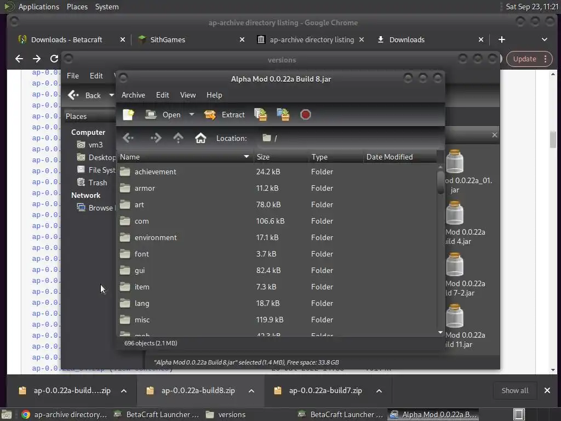561x421 pixels.
Task: Close the versions window side pane
Action: [x=495, y=135]
